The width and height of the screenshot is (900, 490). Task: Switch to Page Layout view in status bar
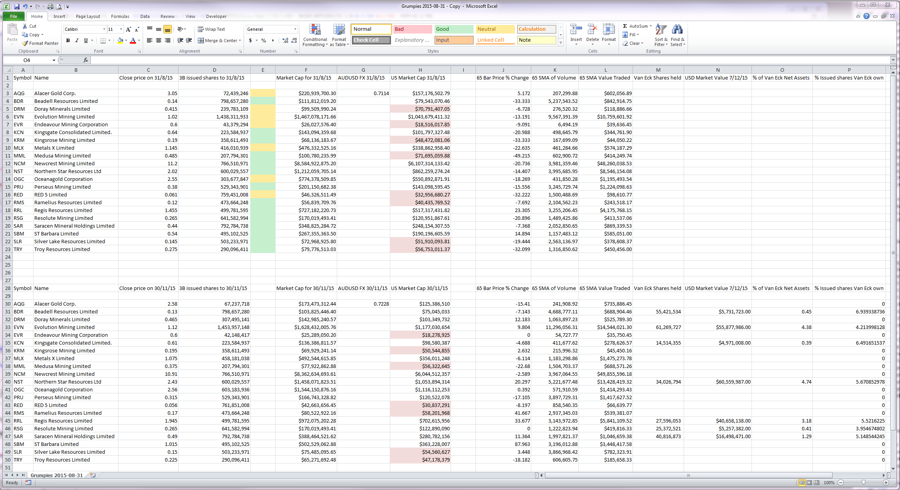click(x=809, y=483)
